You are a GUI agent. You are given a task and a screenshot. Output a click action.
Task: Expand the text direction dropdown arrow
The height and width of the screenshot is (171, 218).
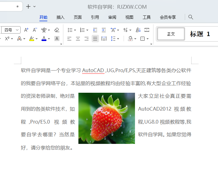pyautogui.click(x=130, y=30)
